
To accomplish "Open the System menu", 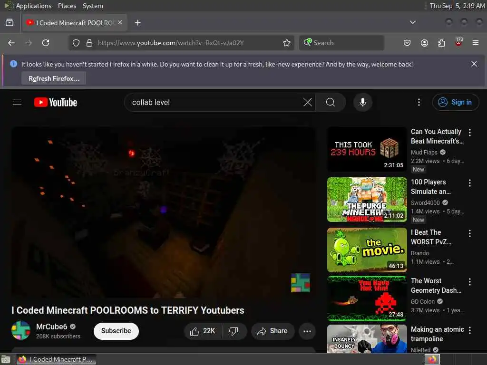I will (x=93, y=6).
